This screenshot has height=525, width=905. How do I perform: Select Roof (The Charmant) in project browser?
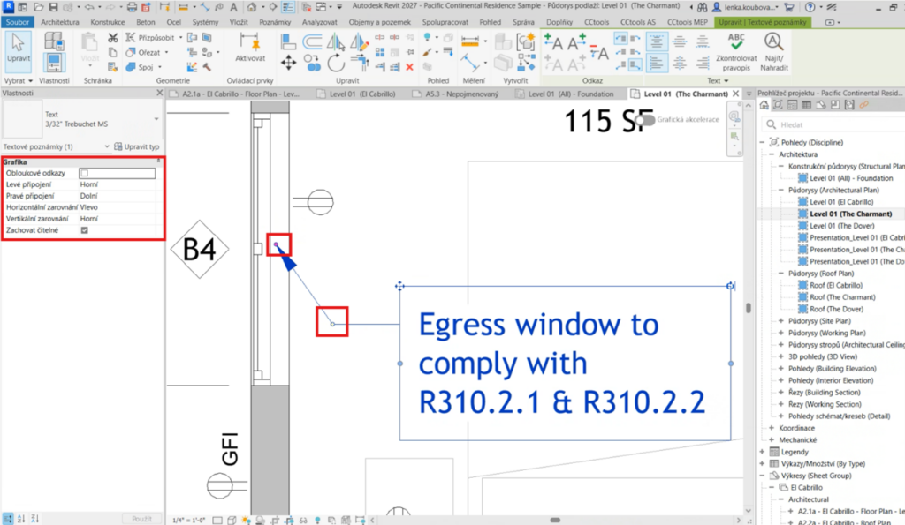(840, 297)
